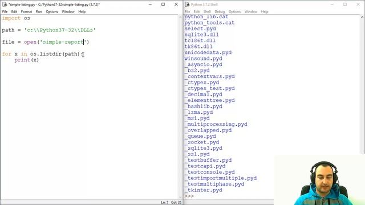Click 'sqlite3.dll' in shell output
365x205 pixels.
click(201, 35)
